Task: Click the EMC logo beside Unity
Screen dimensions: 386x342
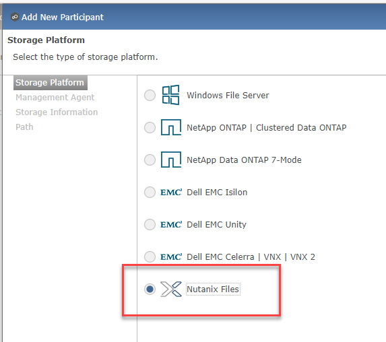Action: [171, 224]
